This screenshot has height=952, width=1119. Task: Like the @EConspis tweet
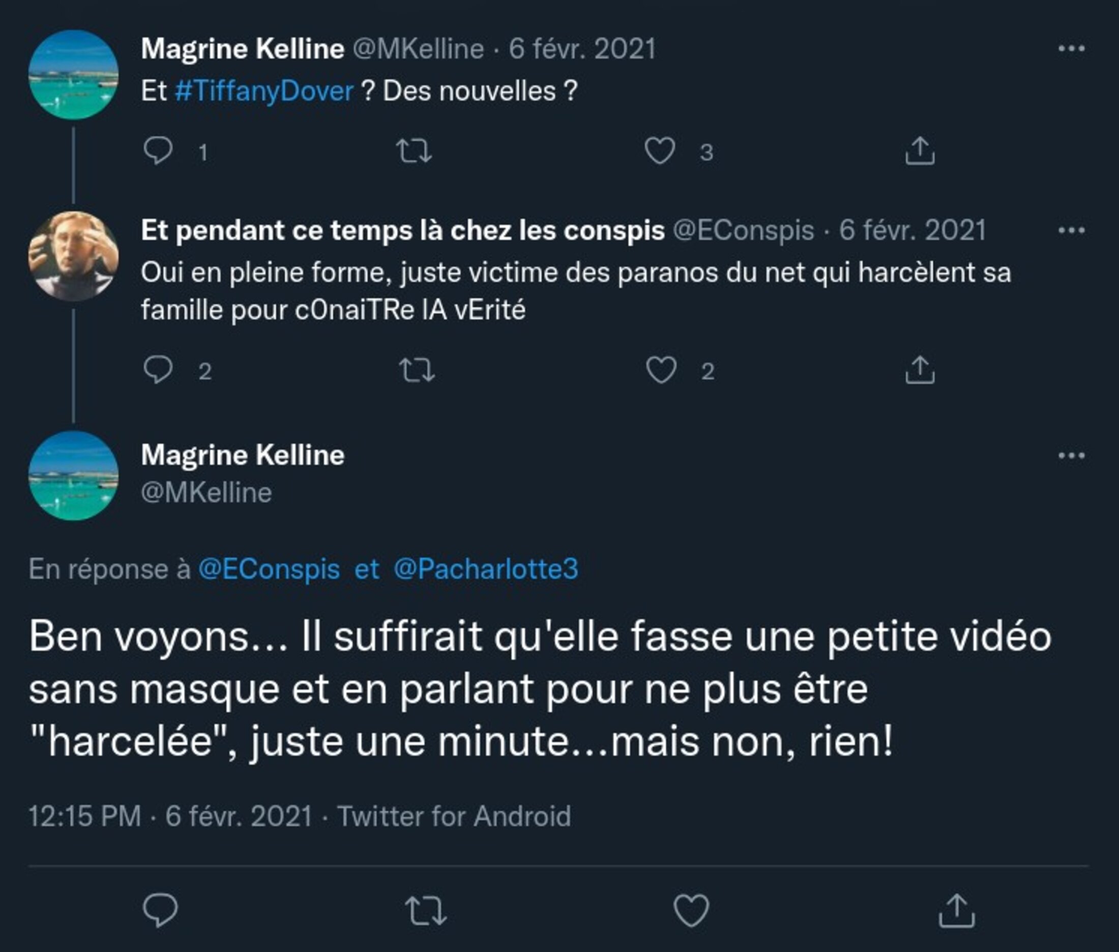tap(661, 370)
